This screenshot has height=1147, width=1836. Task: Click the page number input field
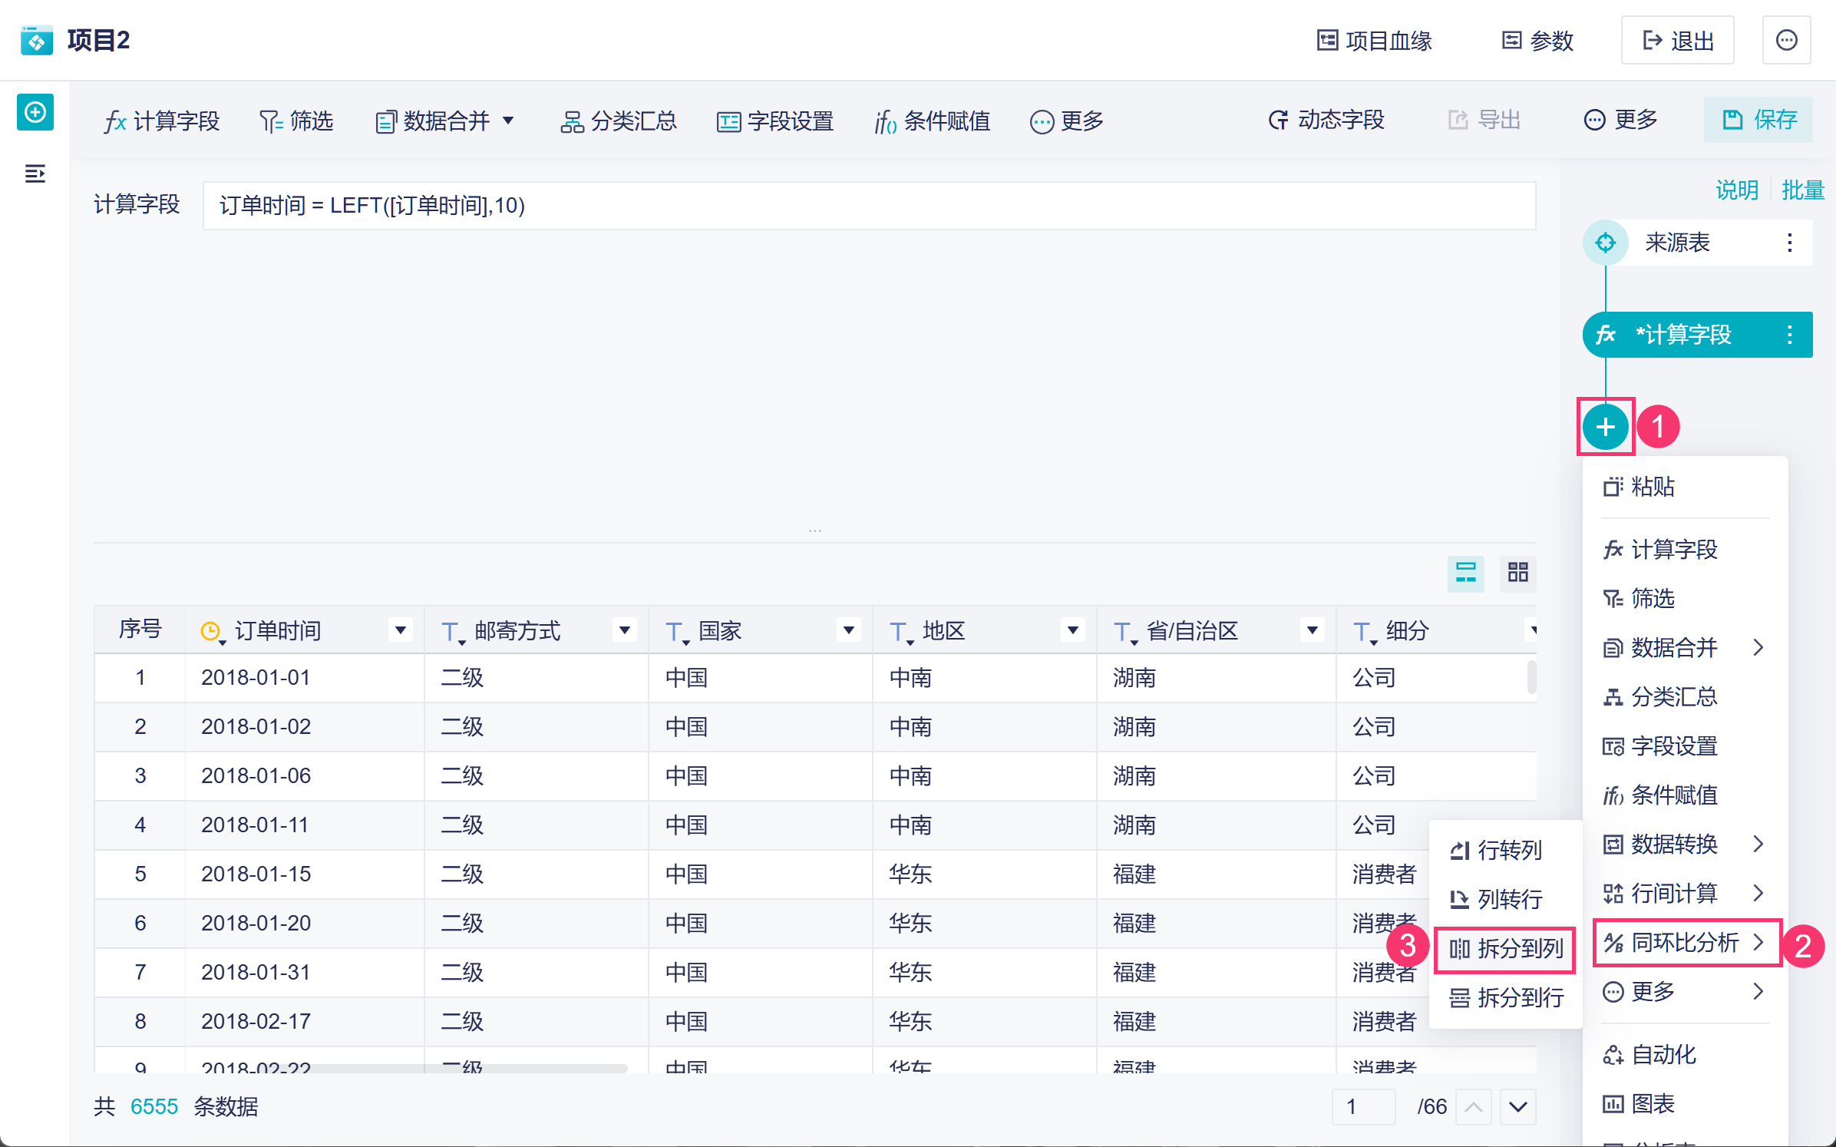pos(1362,1106)
